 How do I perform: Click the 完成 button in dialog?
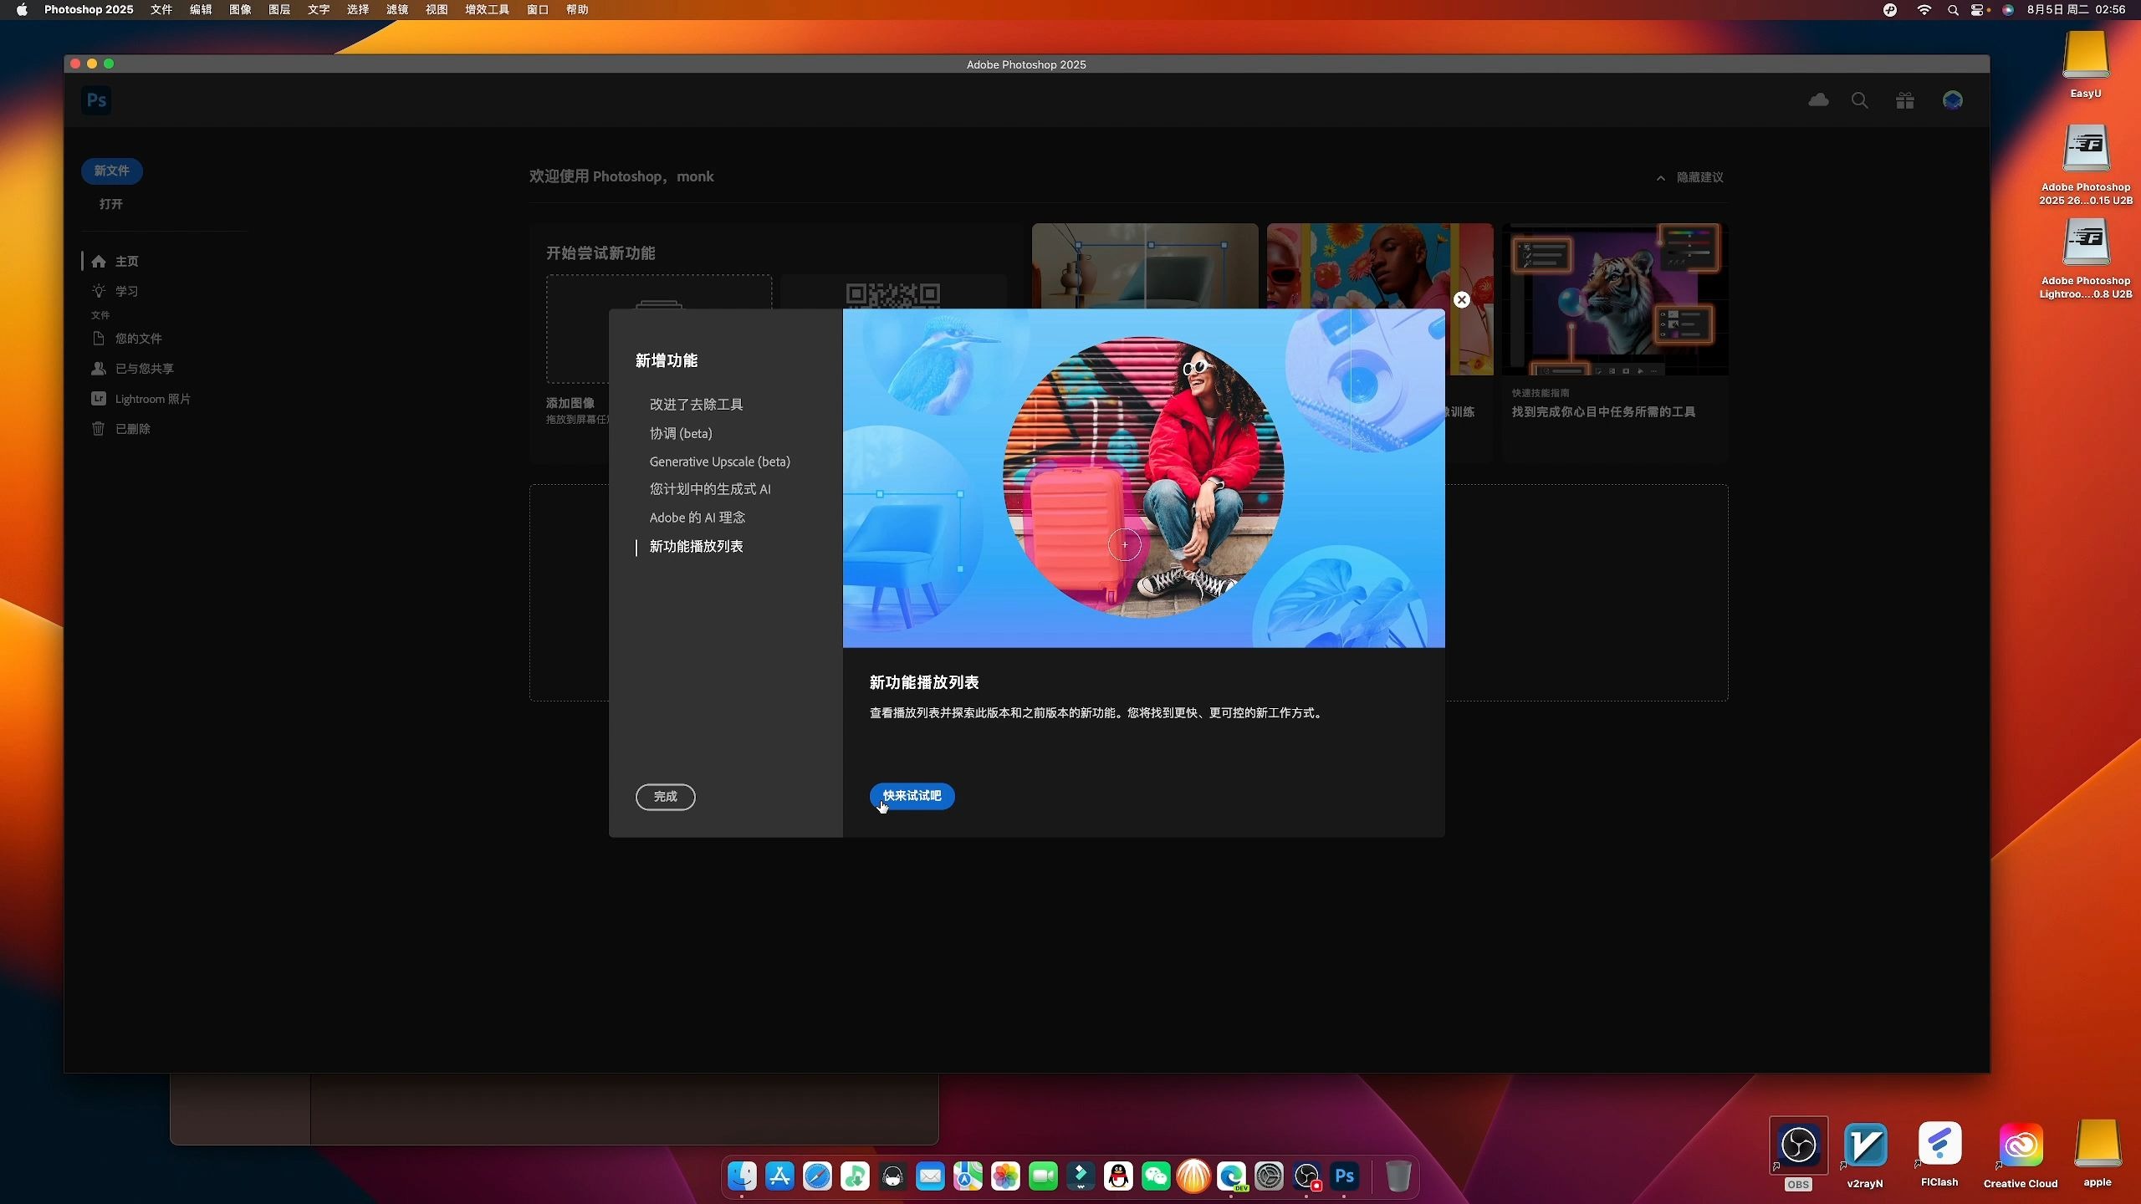coord(665,797)
